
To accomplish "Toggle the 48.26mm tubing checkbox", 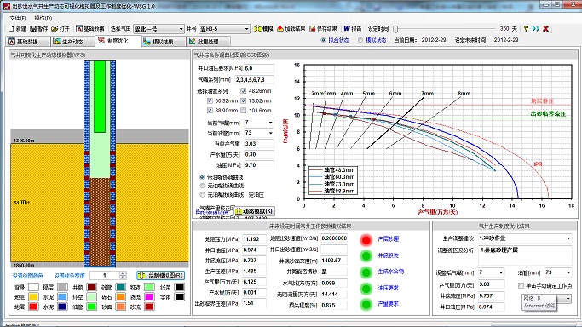I will [x=244, y=91].
